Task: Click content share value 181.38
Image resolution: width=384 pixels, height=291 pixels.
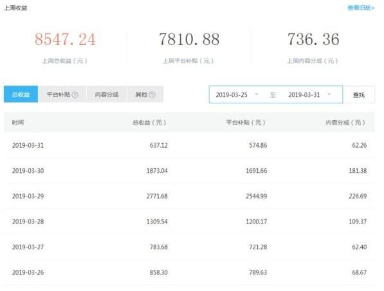Action: pyautogui.click(x=358, y=171)
